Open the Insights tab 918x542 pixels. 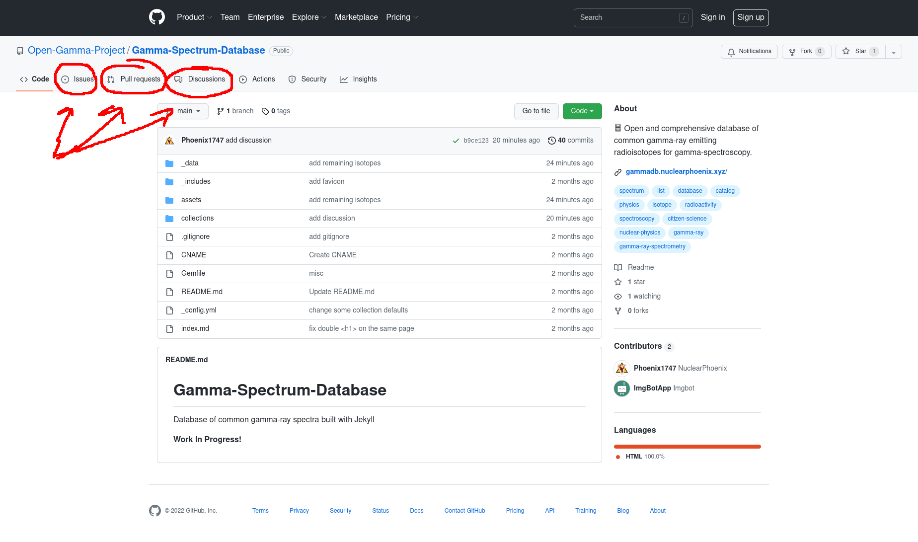coord(358,79)
